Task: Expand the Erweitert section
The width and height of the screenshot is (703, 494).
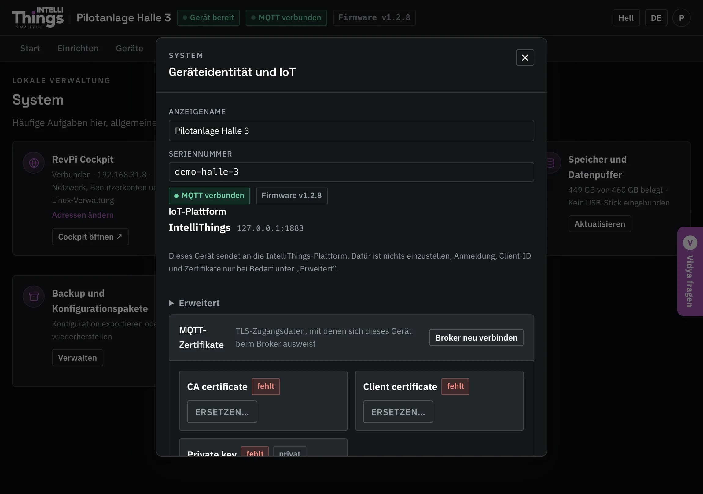Action: (x=194, y=303)
